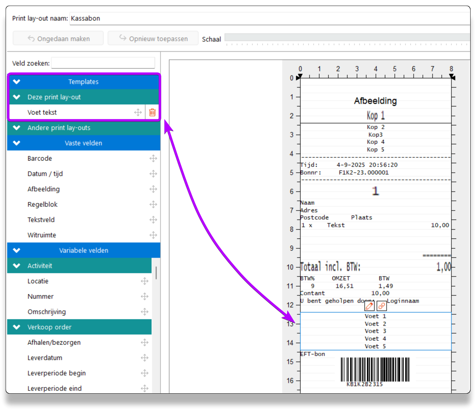Click the move handle beside Voet tekst
The width and height of the screenshot is (476, 410).
(x=138, y=112)
